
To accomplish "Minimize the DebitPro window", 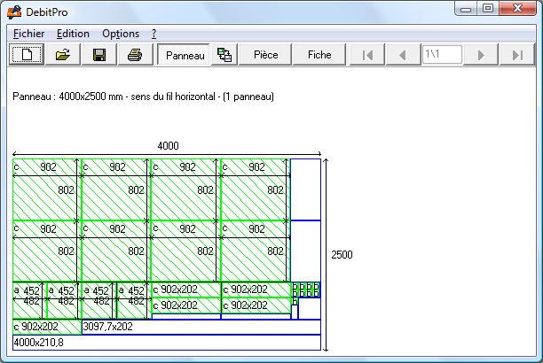I will point(466,8).
